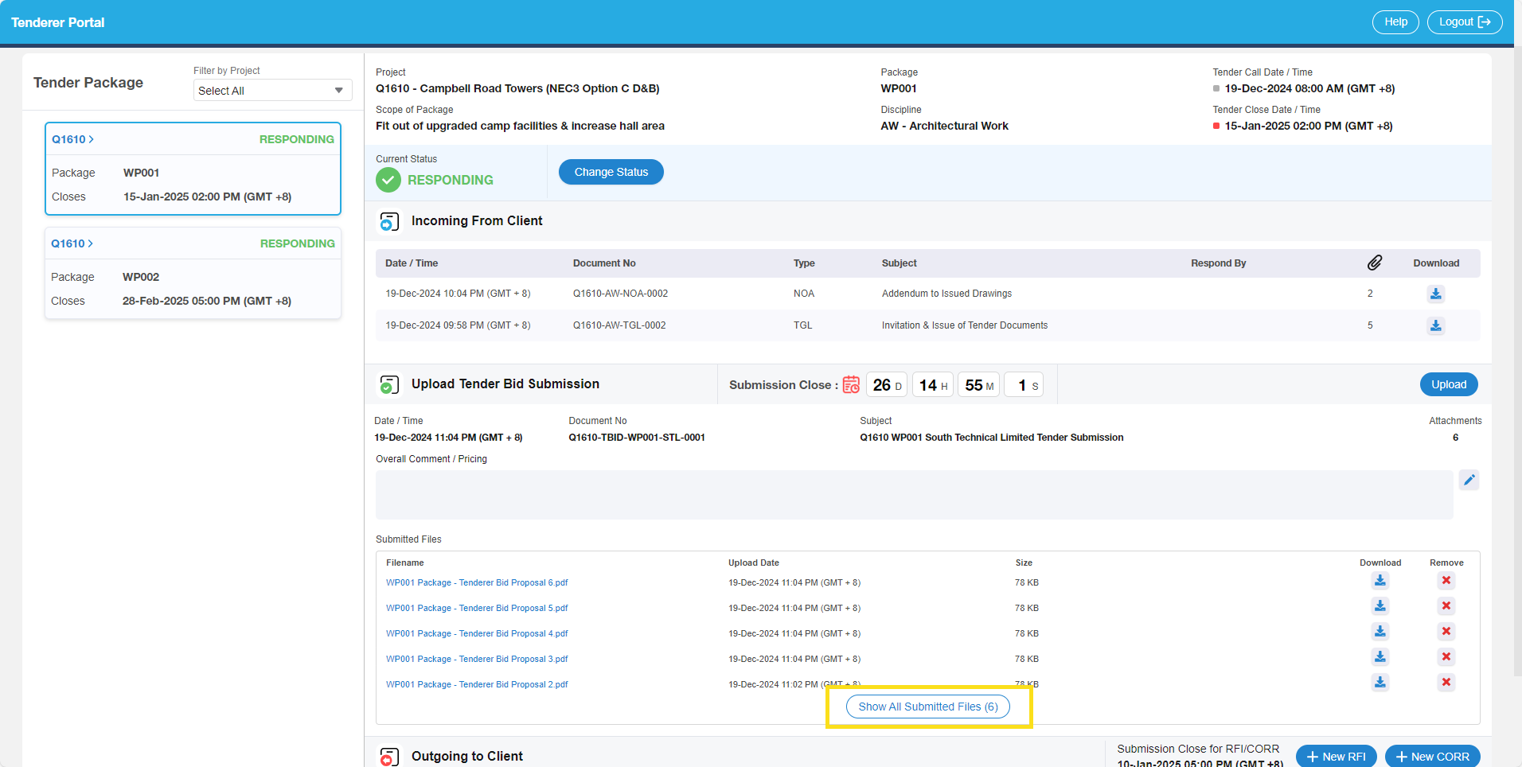Open WP001 Package - Tenderer Bid Proposal 2.pdf link
This screenshot has width=1522, height=767.
(477, 684)
